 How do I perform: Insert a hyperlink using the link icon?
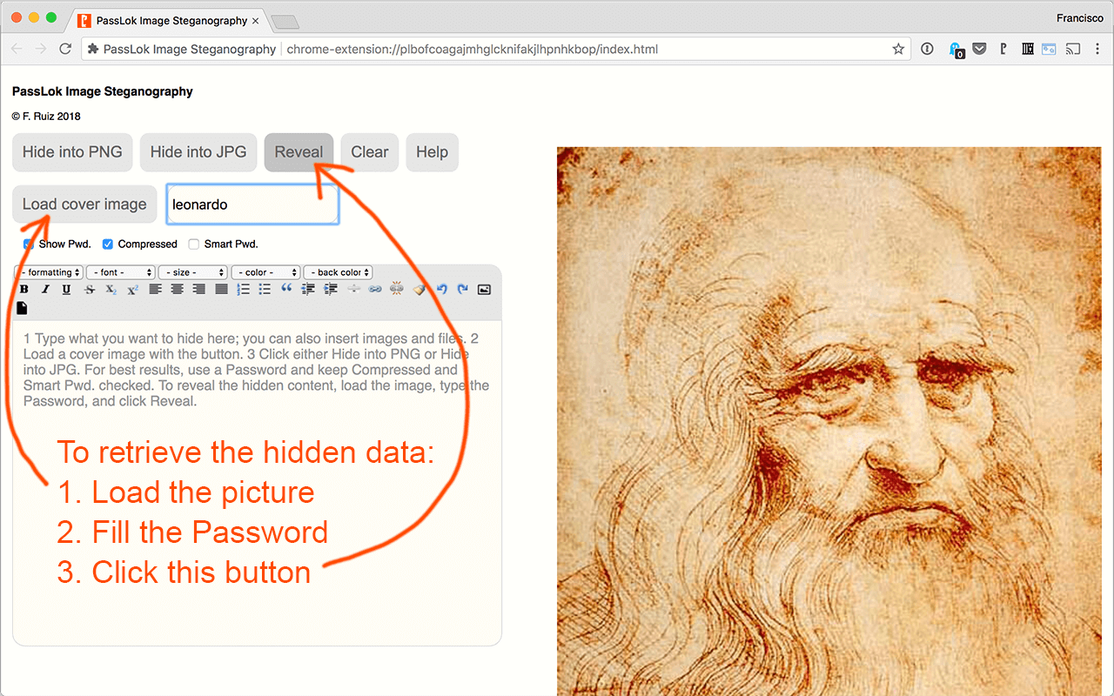pyautogui.click(x=375, y=290)
